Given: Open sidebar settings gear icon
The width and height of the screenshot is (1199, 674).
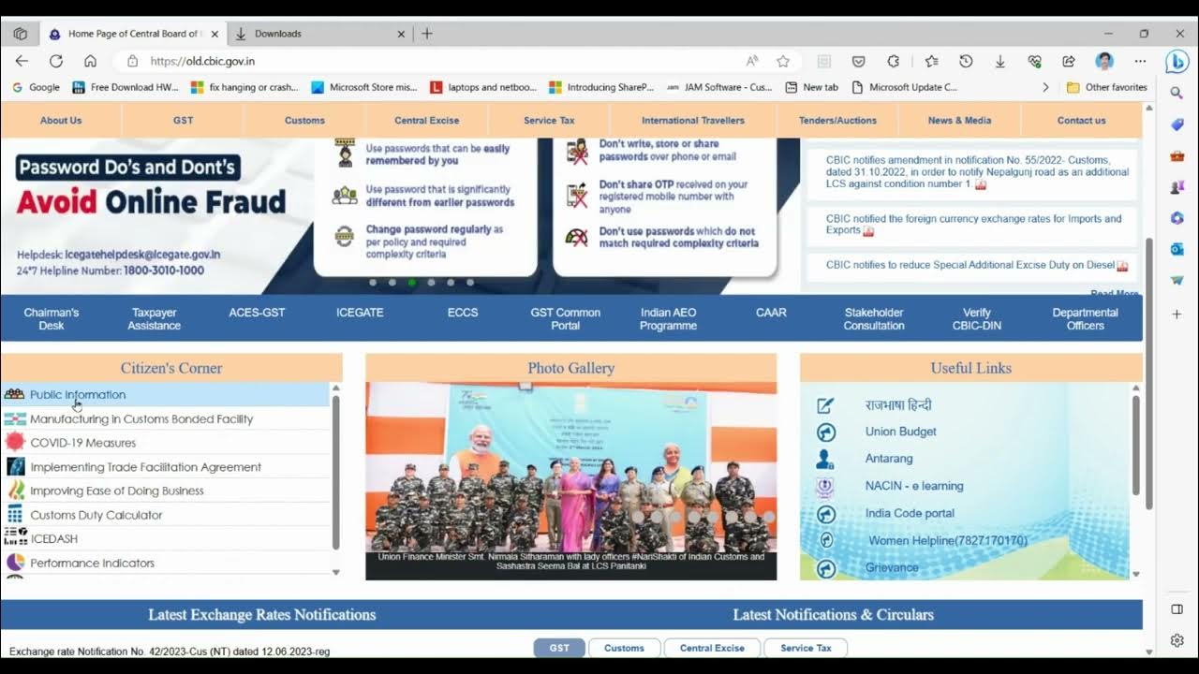Looking at the screenshot, I should (1177, 640).
